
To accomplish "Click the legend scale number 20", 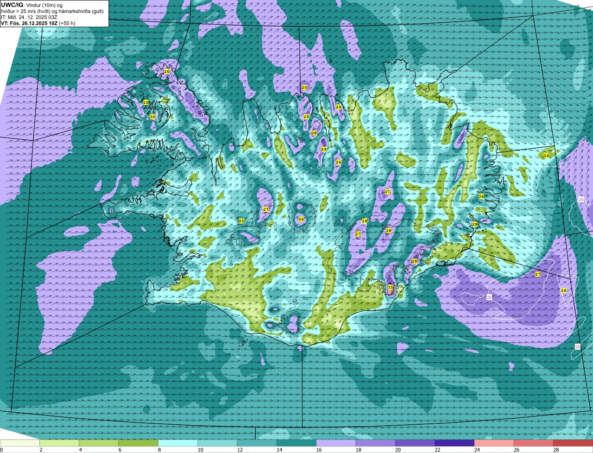I will (398, 450).
